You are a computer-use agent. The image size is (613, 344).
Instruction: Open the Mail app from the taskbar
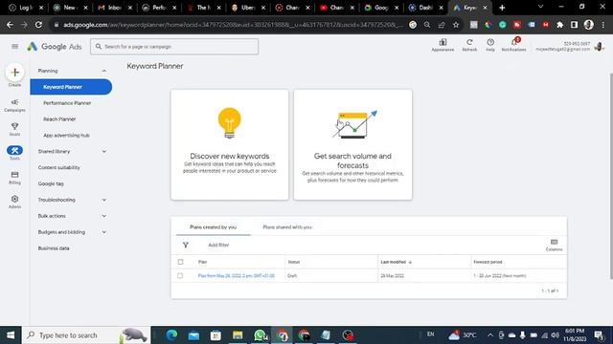(x=193, y=335)
